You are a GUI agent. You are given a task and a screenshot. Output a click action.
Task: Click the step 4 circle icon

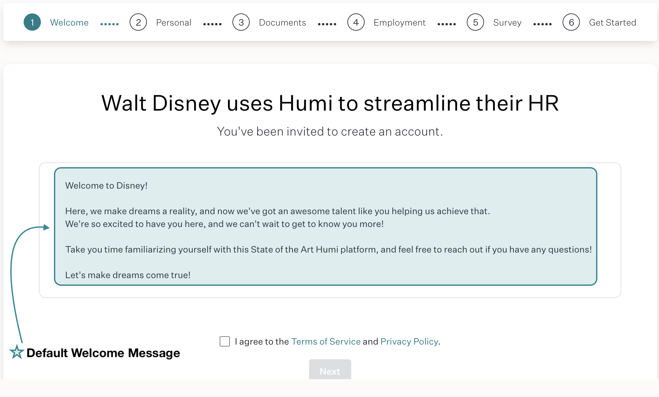pyautogui.click(x=356, y=22)
